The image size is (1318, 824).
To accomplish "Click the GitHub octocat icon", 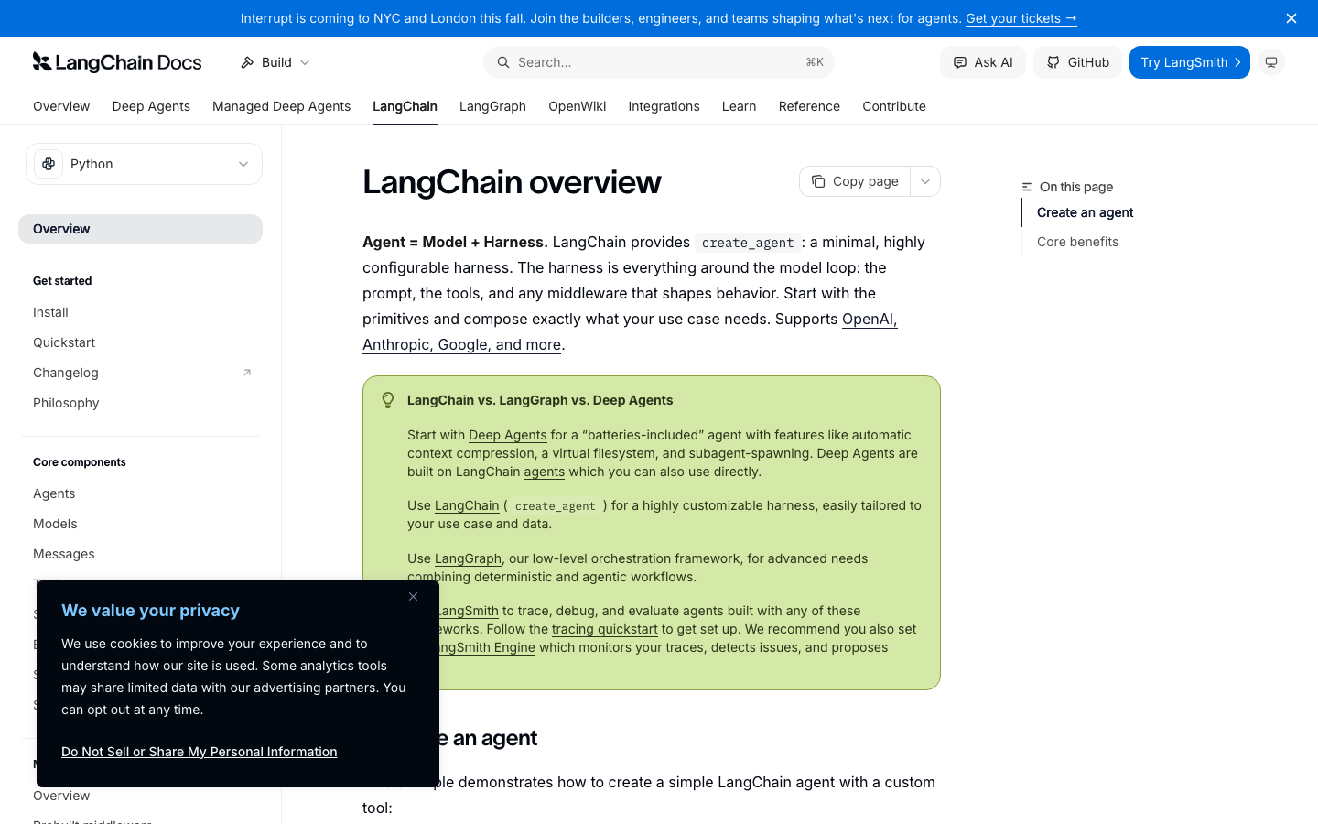I will 1053,62.
